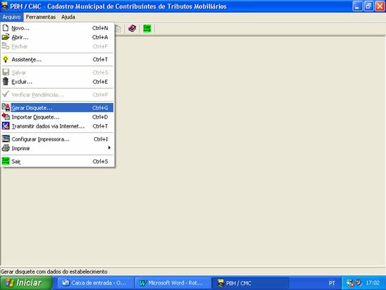This screenshot has width=386, height=290.
Task: Open the Assistente... lightbulb menu item
Action: coord(57,59)
